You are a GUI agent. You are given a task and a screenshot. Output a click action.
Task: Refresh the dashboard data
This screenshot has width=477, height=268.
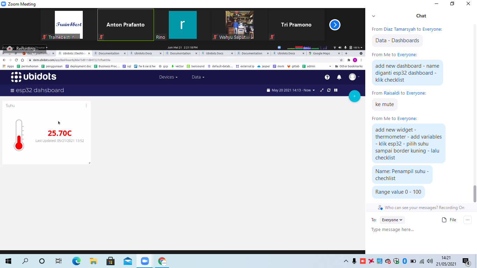[x=329, y=90]
